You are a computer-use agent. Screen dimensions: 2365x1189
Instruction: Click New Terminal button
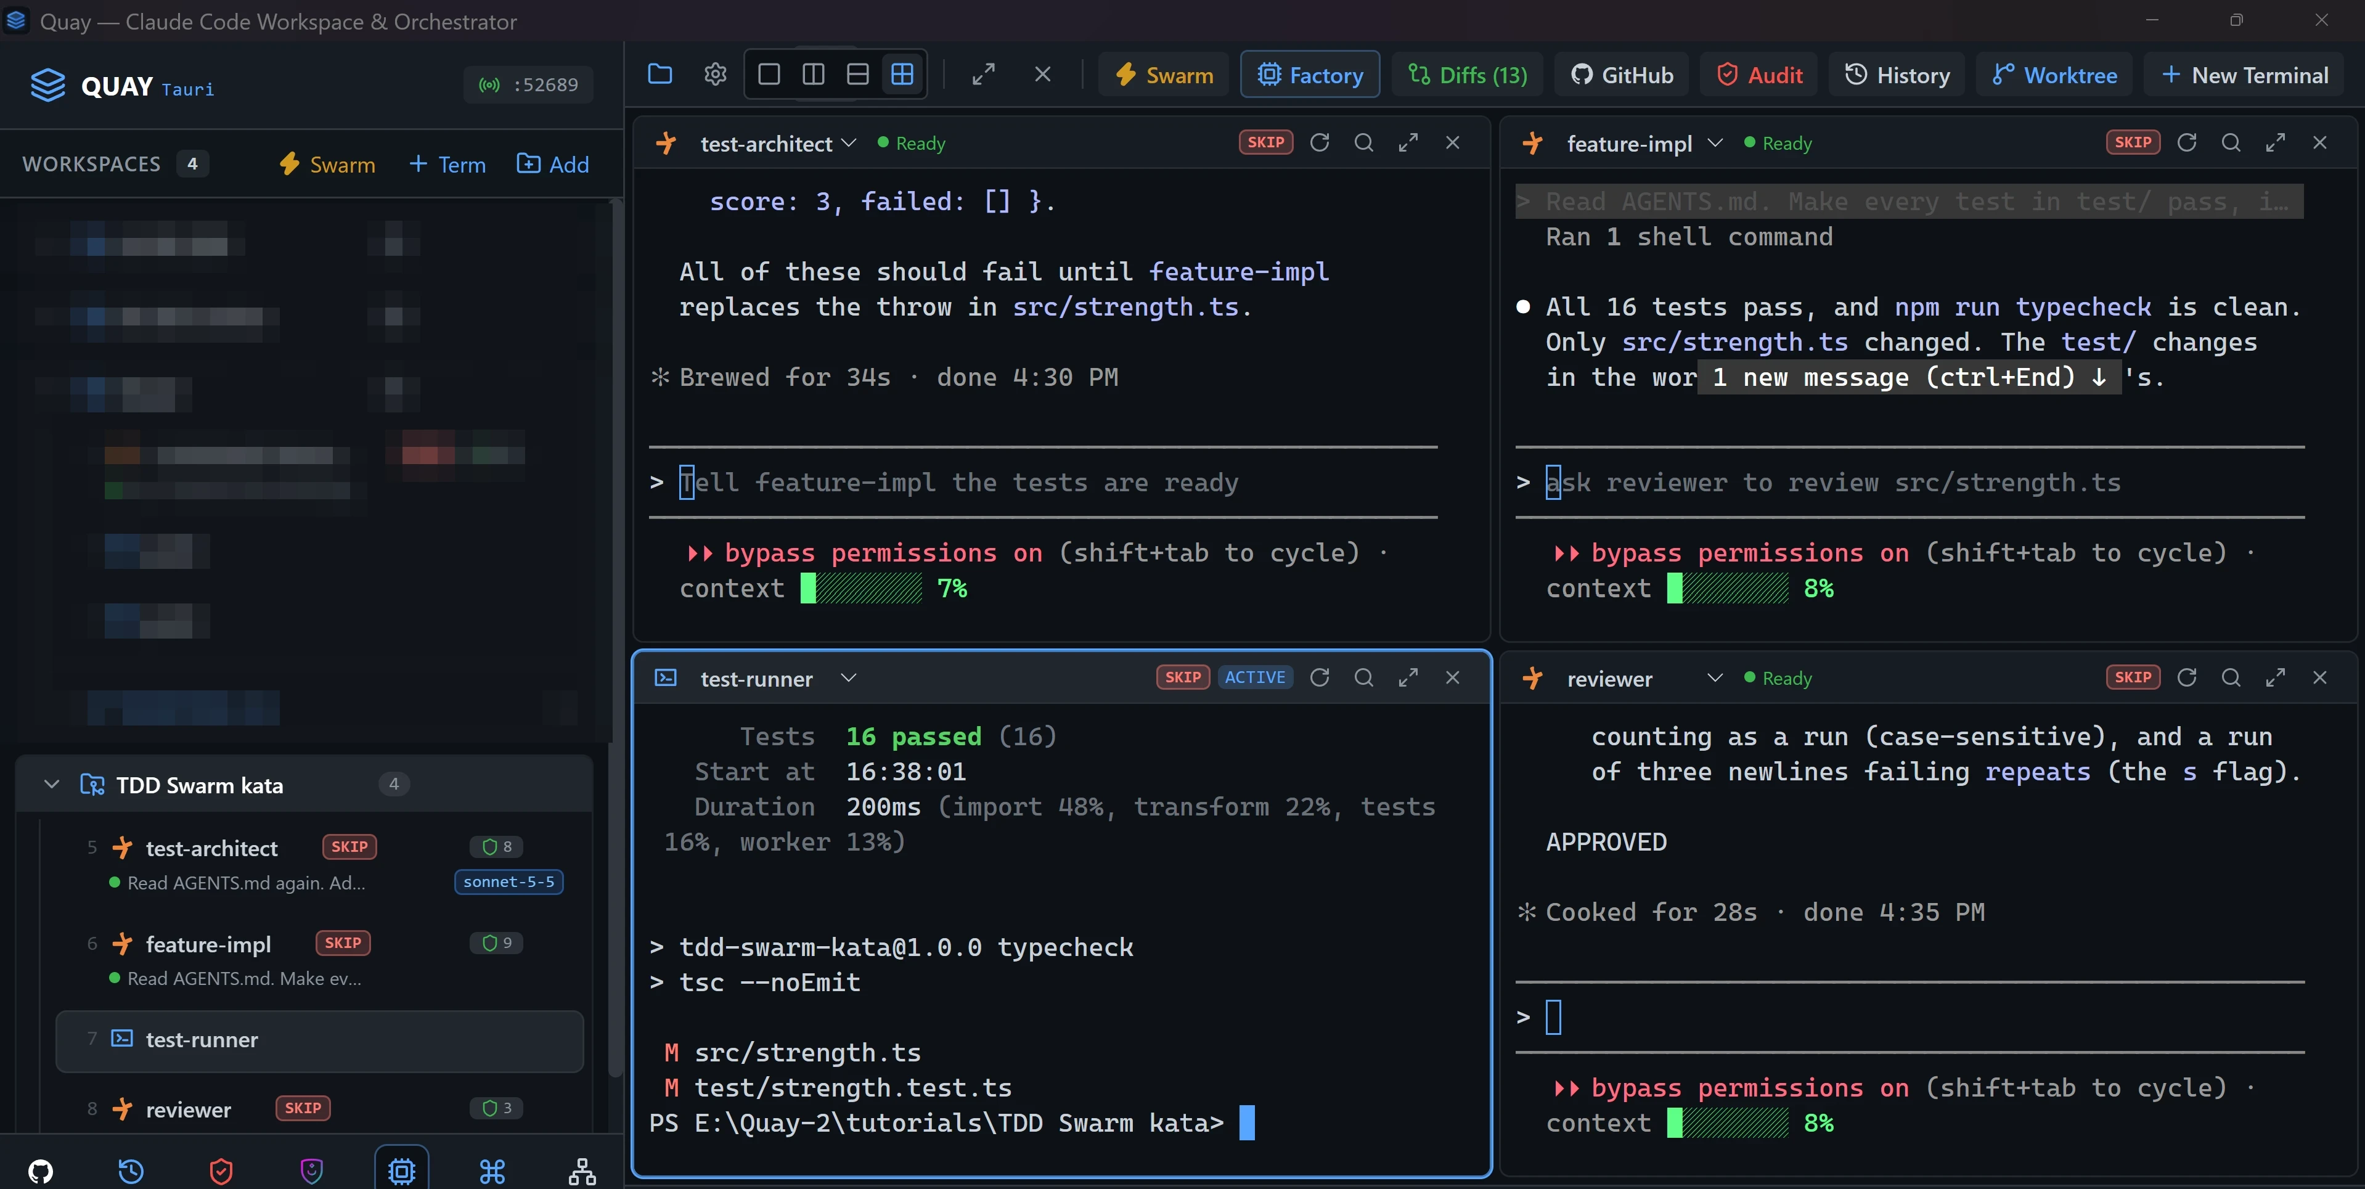coord(2244,75)
